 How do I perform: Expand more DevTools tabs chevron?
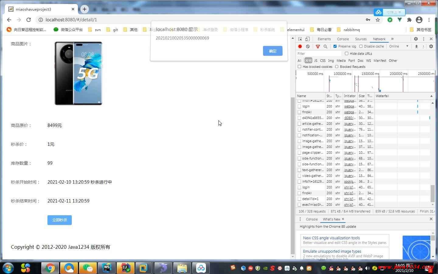point(392,39)
